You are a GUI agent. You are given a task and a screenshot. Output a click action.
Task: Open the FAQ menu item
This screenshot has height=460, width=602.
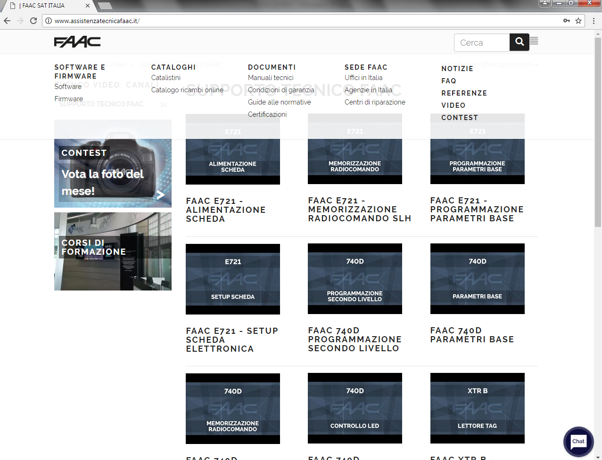(x=449, y=81)
